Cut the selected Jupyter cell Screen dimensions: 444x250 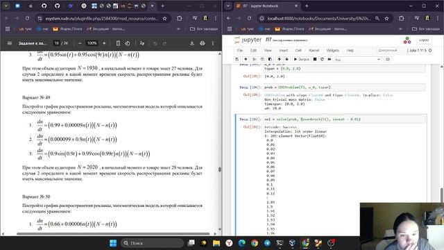tap(255, 59)
